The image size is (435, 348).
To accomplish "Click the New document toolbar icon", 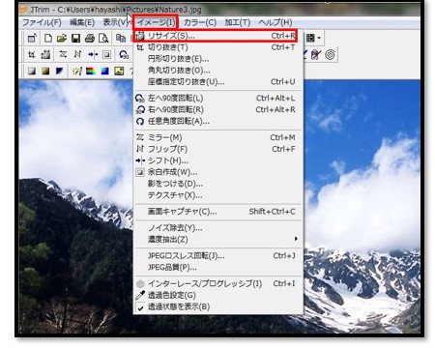I will tap(48, 39).
